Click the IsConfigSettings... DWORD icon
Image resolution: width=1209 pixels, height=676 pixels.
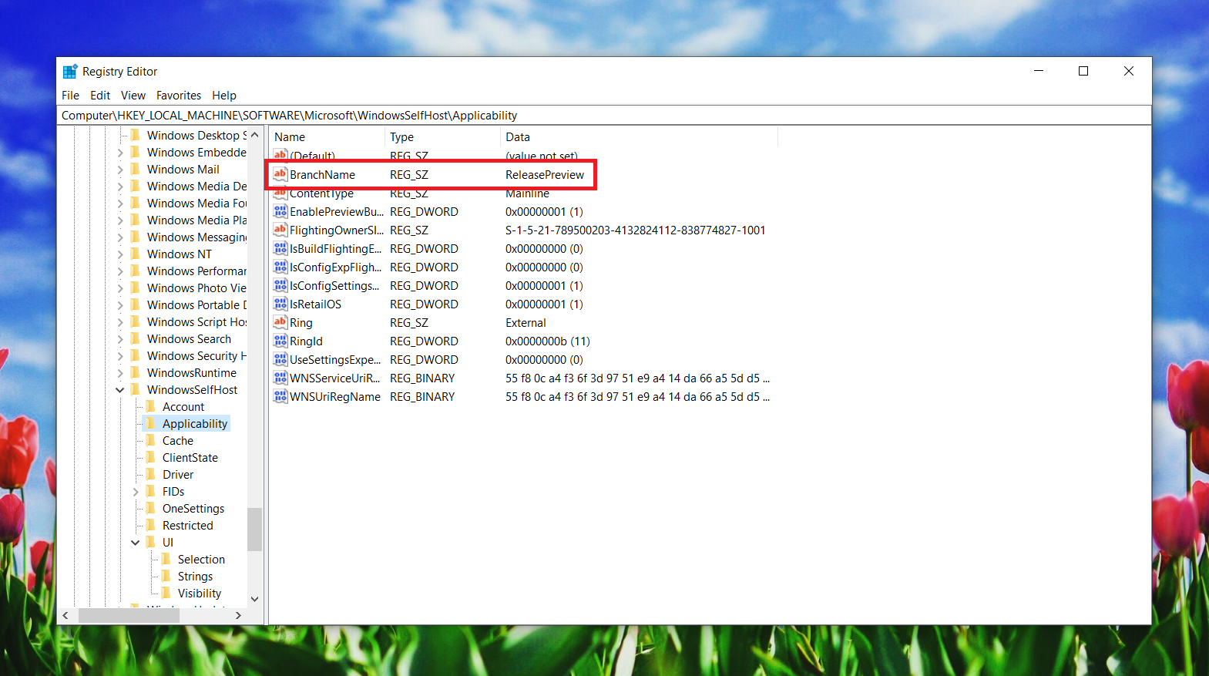coord(280,285)
